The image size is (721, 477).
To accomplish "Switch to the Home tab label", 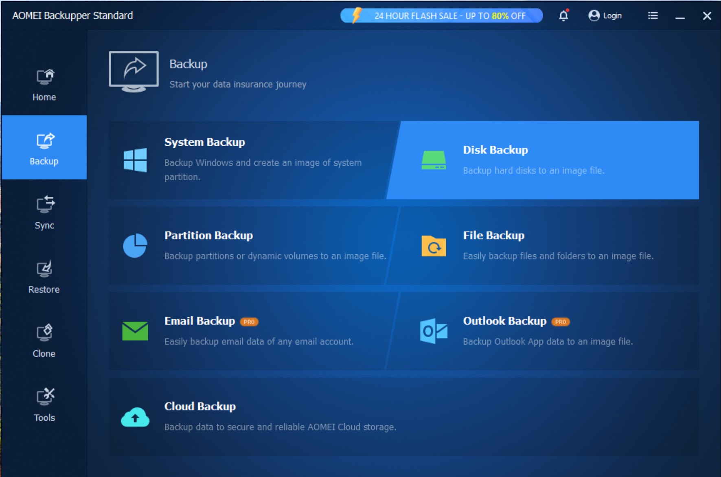I will [x=44, y=97].
